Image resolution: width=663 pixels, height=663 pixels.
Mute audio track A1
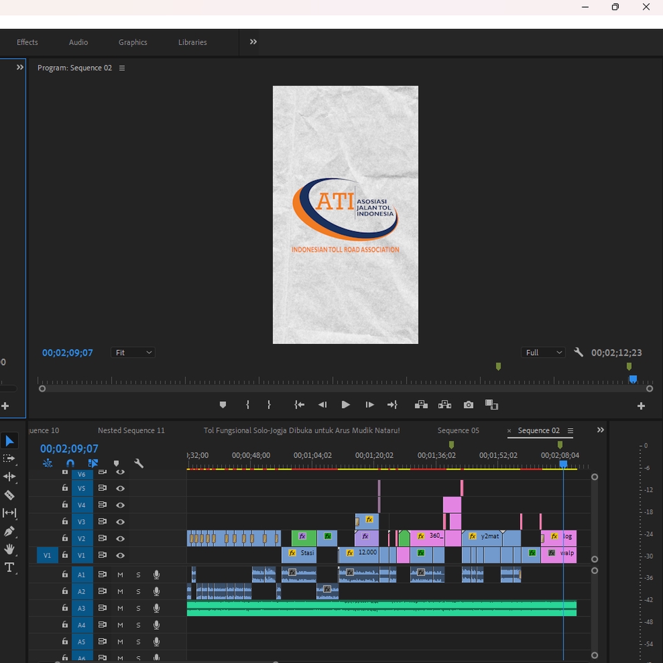pos(120,575)
